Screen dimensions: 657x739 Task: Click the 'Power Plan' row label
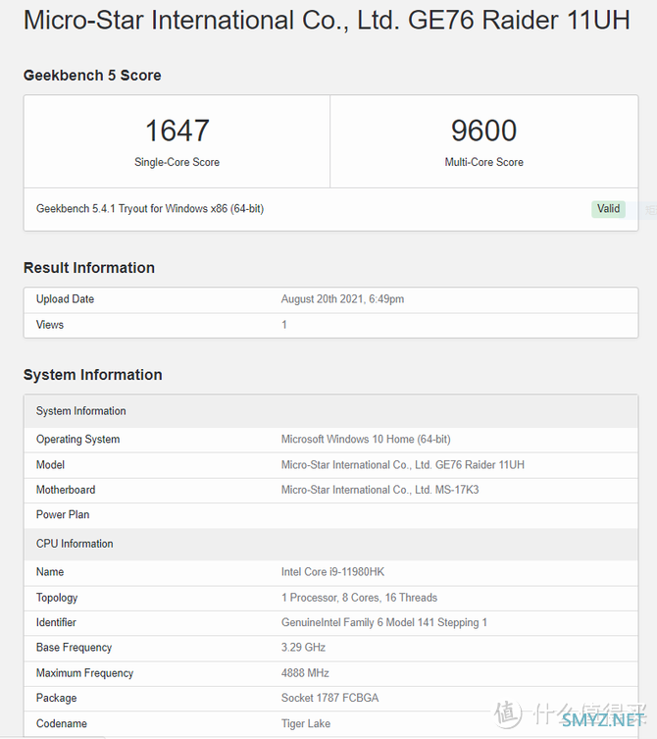[63, 514]
